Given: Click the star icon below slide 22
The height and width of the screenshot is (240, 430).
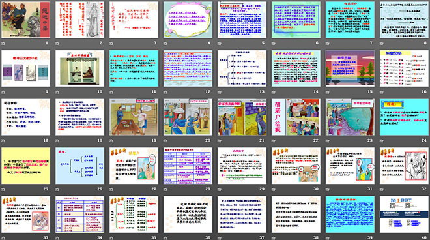Looking at the screenshot, I should click(274, 140).
